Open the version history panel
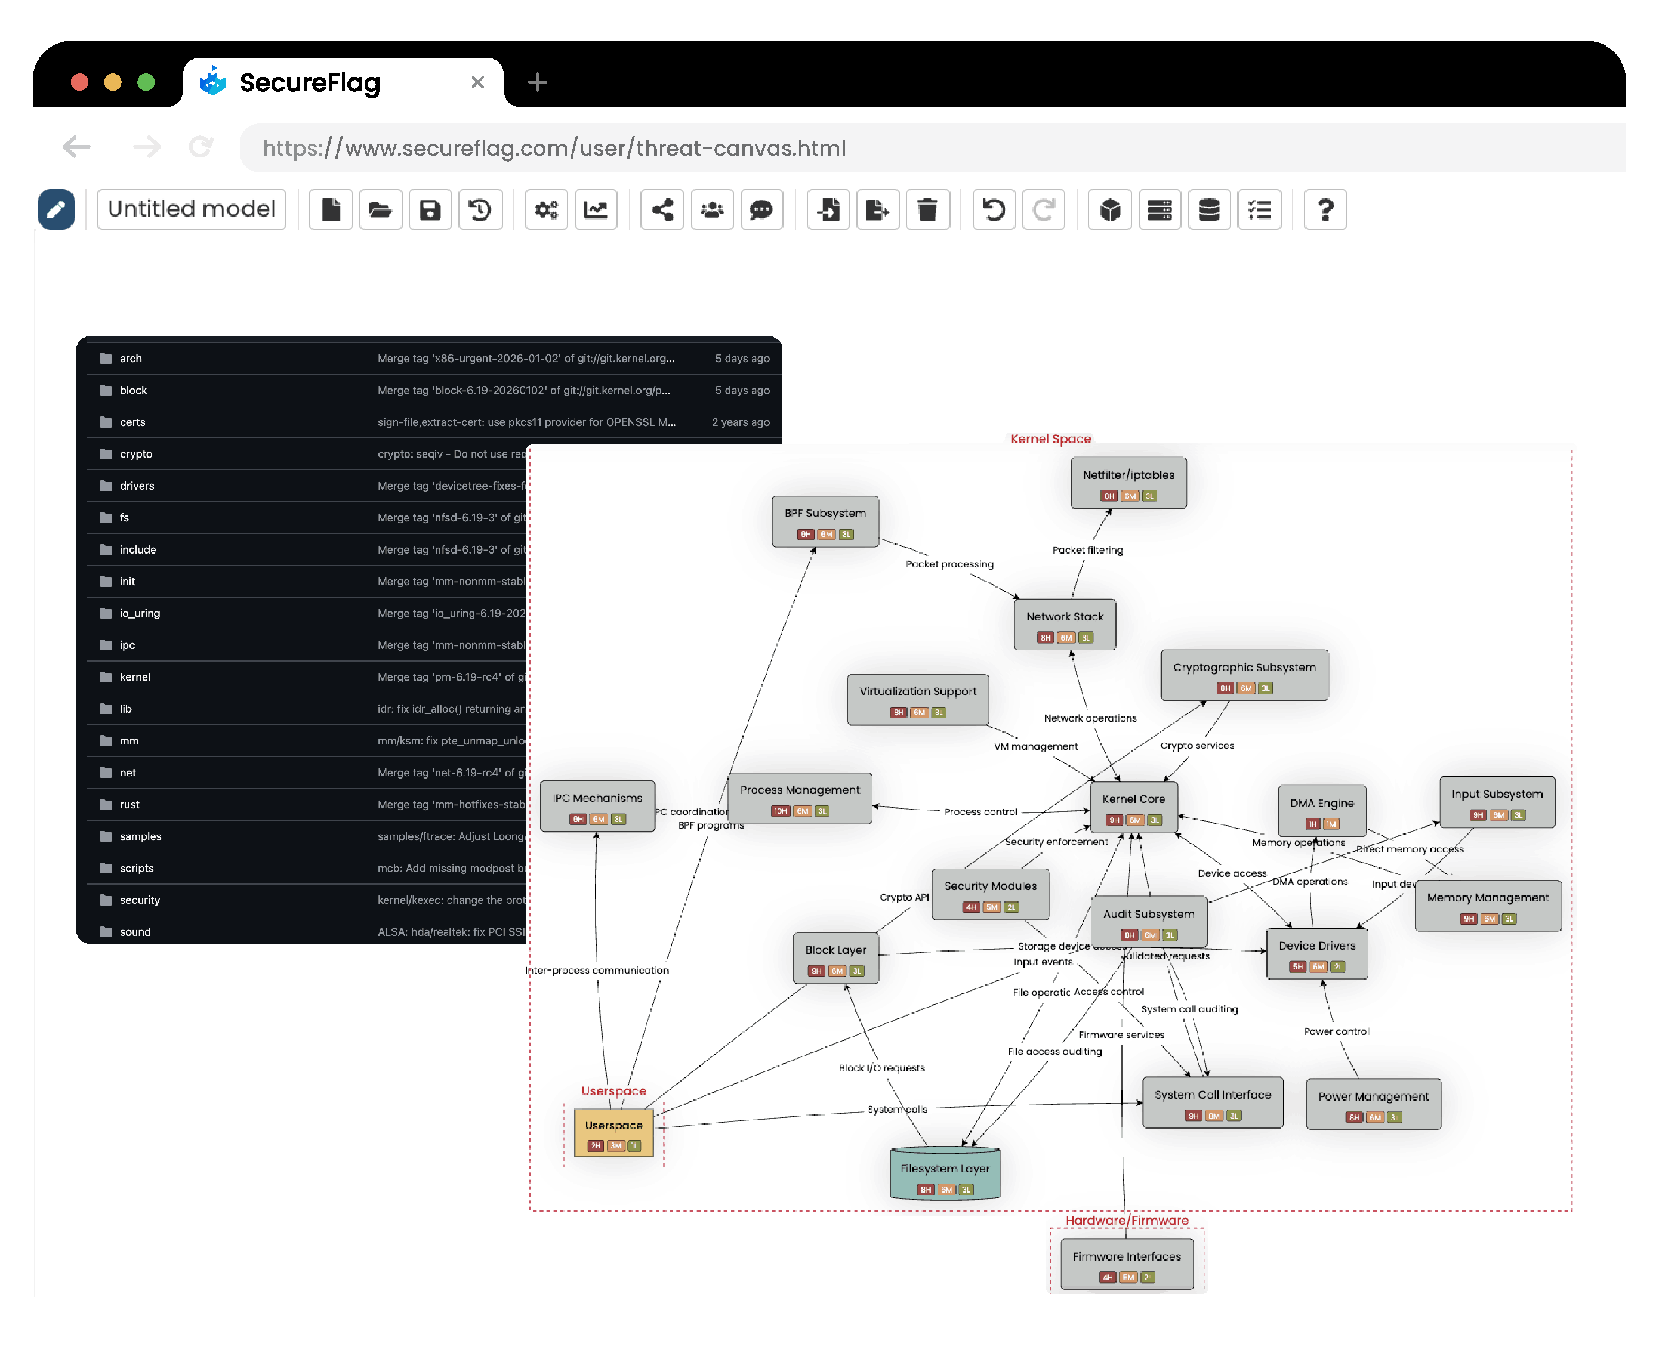This screenshot has height=1350, width=1659. click(x=480, y=209)
